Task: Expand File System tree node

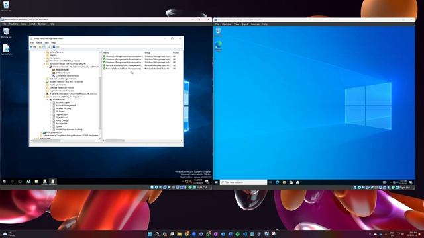Action: [44, 58]
